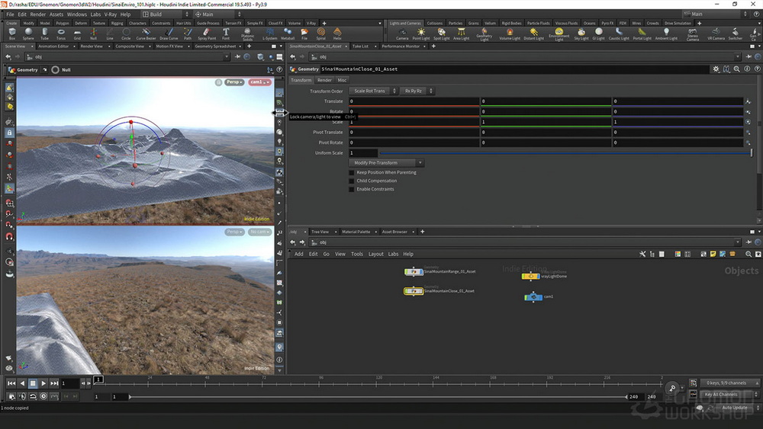Switch to the Render parameter tab
The image size is (763, 429).
click(x=324, y=80)
